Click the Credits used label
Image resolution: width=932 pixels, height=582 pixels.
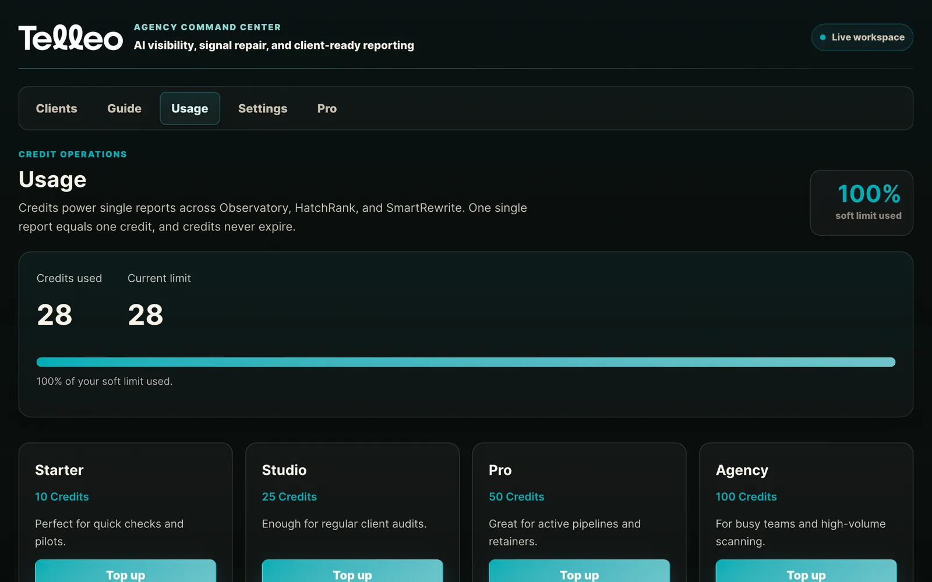pyautogui.click(x=69, y=278)
